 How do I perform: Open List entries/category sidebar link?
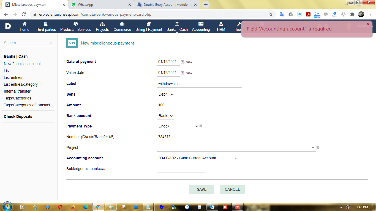tap(21, 84)
